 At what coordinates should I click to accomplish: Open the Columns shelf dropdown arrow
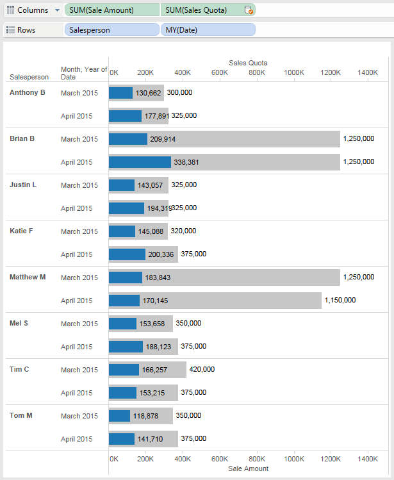tap(57, 10)
